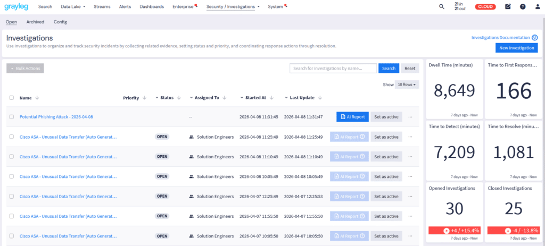Viewport: 545px width, 246px height.
Task: Open the Dashboards menu item
Action: (152, 7)
